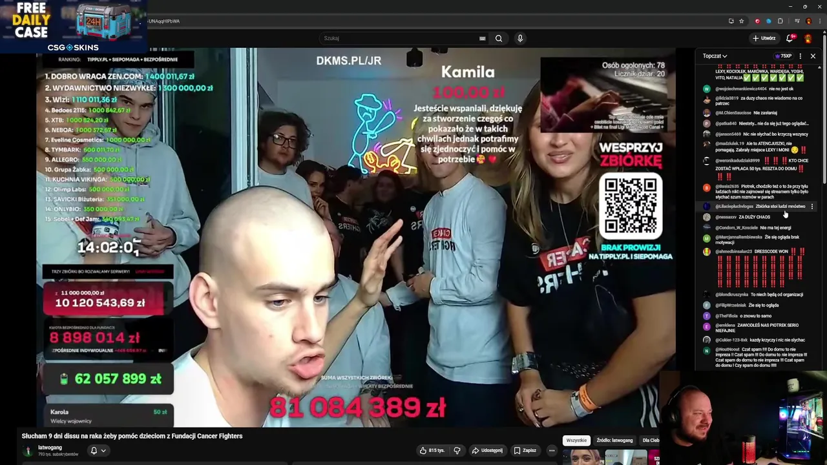The image size is (827, 465).
Task: Click @nessaxxv message ZA DUŻY CHAOS
Action: 754,217
